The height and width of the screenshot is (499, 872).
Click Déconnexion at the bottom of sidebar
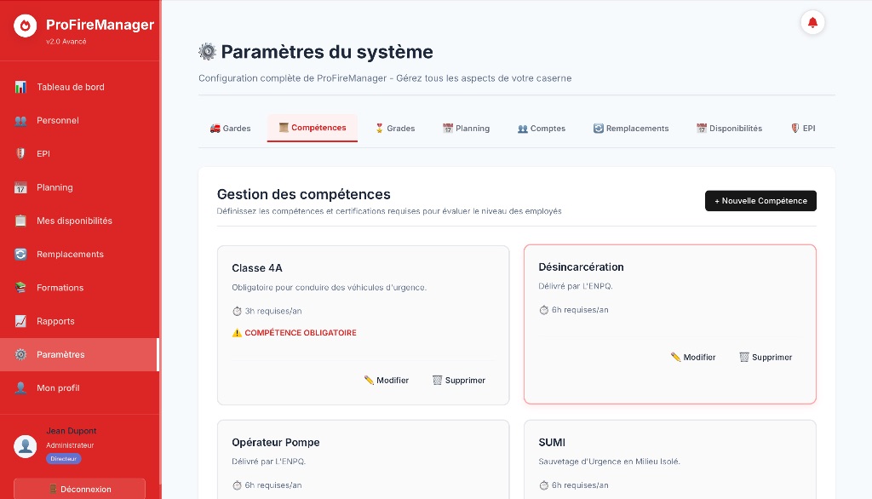click(x=78, y=489)
